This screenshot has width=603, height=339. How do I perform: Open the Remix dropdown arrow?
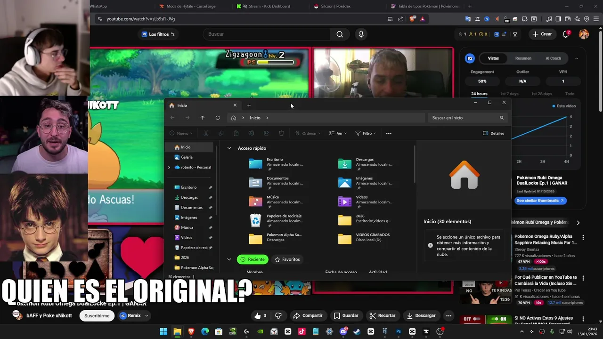[x=147, y=315]
